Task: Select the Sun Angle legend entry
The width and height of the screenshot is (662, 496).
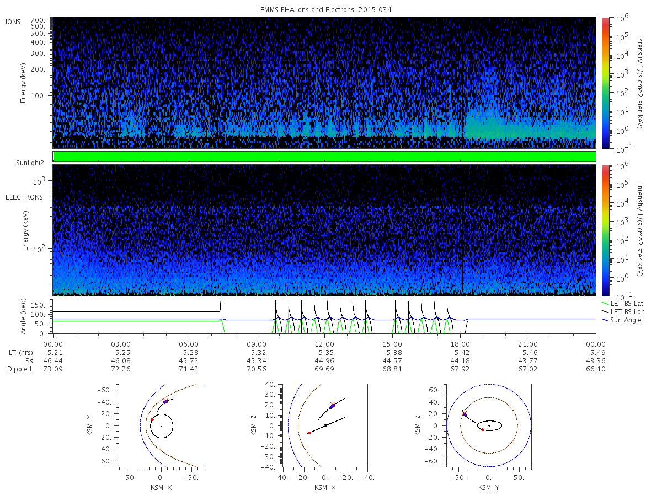Action: tap(622, 320)
